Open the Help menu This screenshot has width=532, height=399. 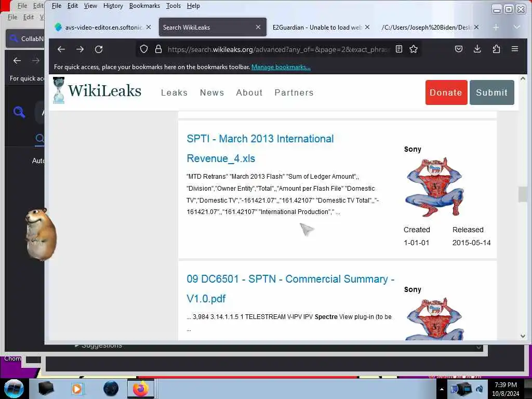pos(193,6)
